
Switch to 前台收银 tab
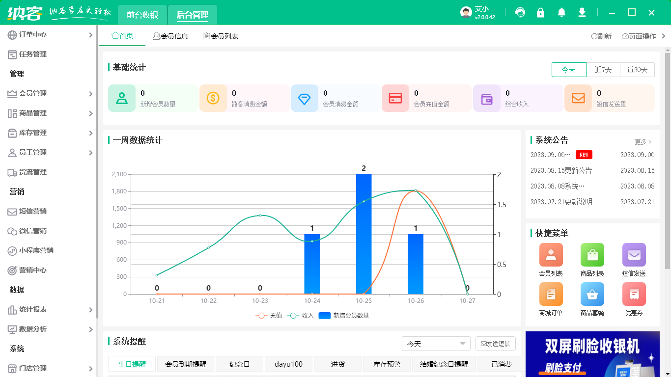pyautogui.click(x=142, y=15)
